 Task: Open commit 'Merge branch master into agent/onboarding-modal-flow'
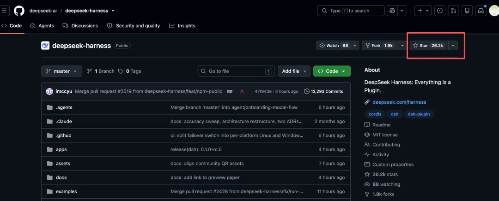pyautogui.click(x=234, y=107)
